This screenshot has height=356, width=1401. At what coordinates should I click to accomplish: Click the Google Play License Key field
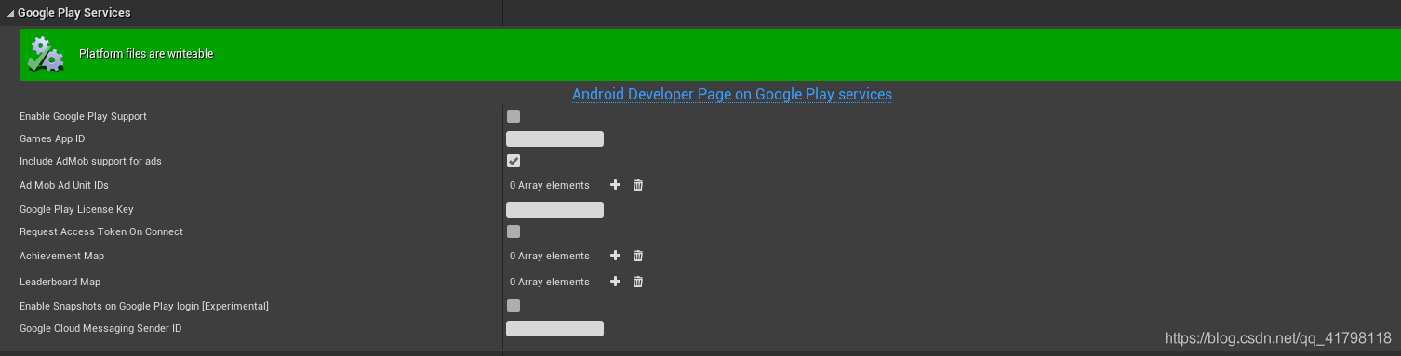pos(554,210)
